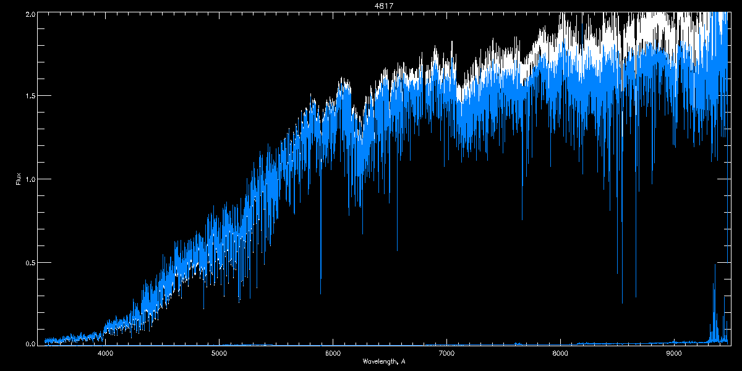The image size is (742, 371).
Task: Click the 1.5 flux tick label
Action: click(30, 96)
